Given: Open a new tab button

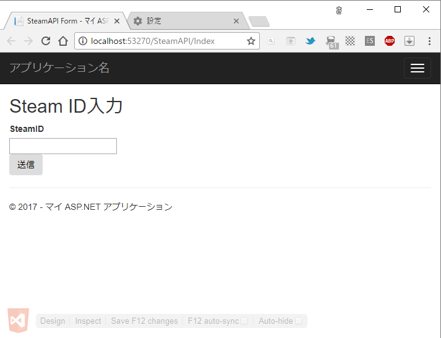Looking at the screenshot, I should (x=259, y=22).
